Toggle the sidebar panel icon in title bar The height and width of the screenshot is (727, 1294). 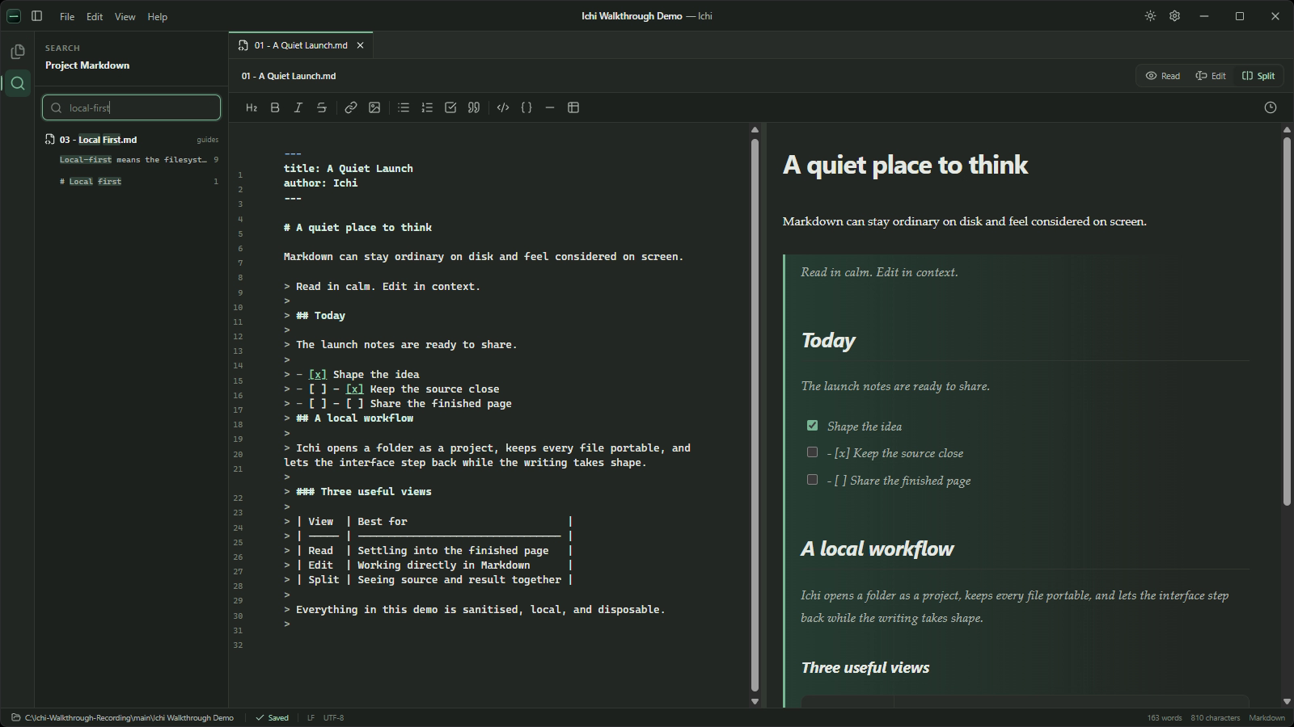tap(36, 16)
